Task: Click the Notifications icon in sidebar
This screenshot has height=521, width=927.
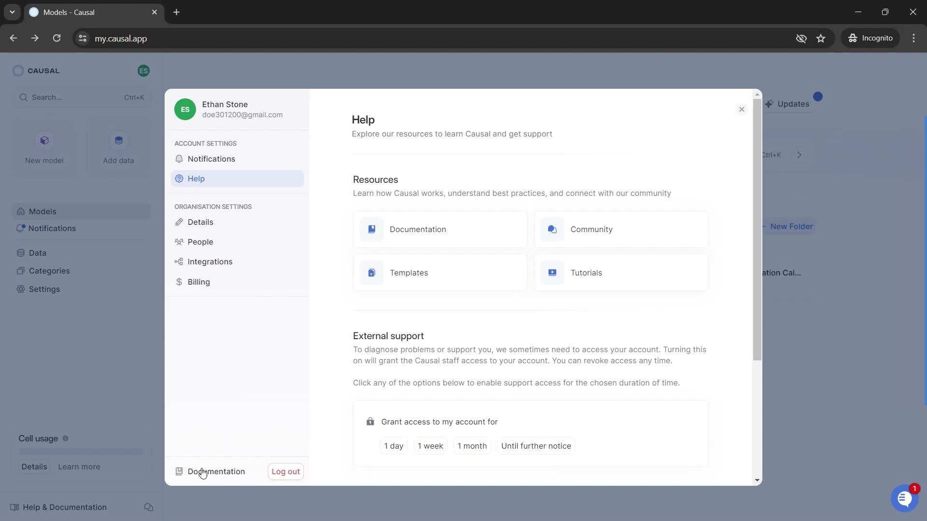Action: (19, 228)
